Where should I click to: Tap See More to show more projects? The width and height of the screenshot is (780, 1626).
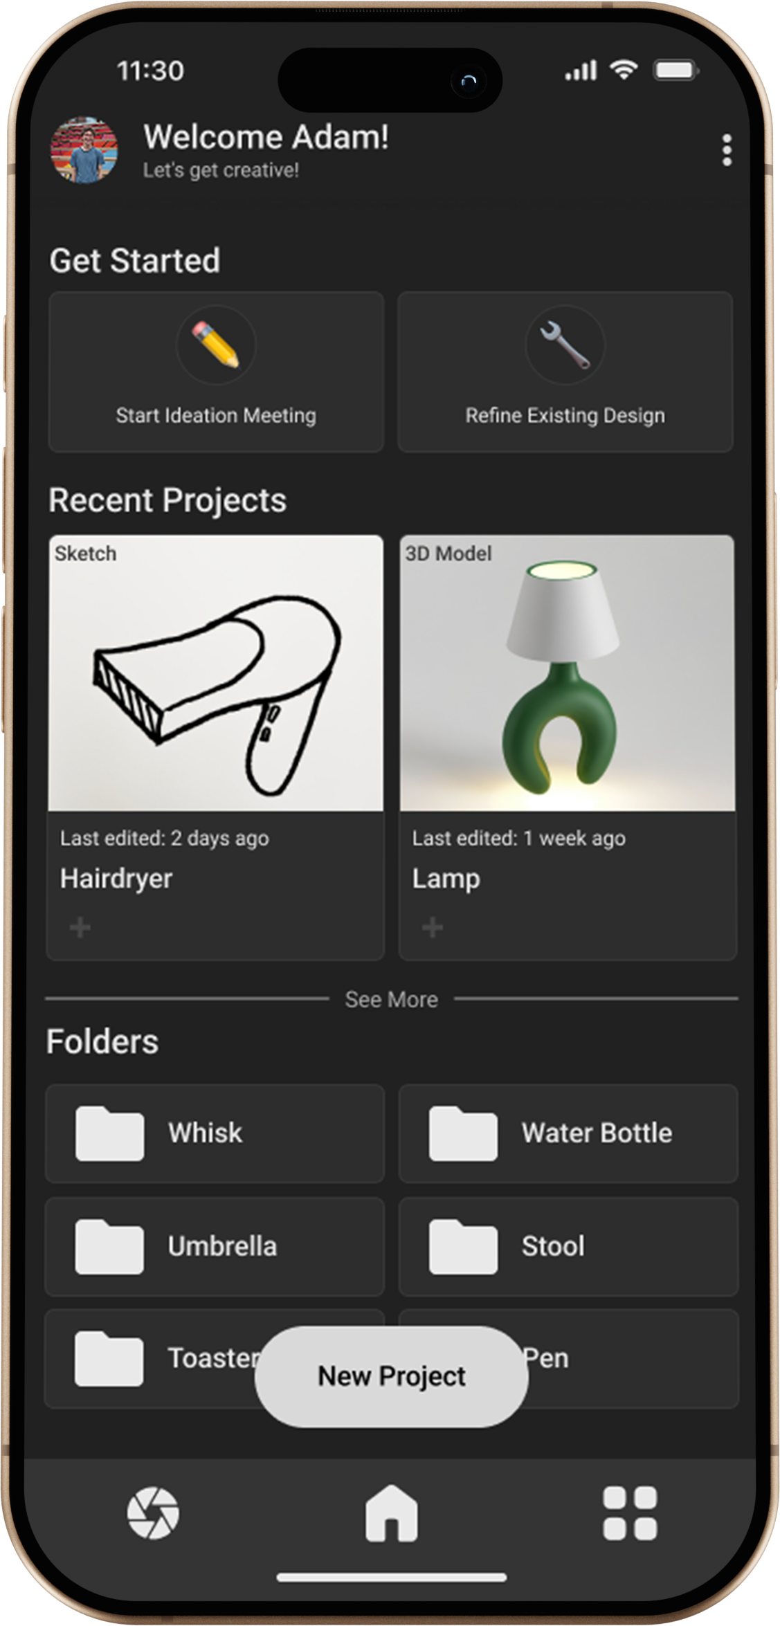(391, 998)
